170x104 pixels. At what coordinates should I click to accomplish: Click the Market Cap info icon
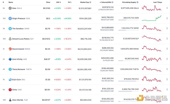point(90,2)
